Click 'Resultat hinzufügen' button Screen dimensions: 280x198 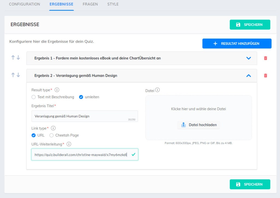(x=237, y=44)
